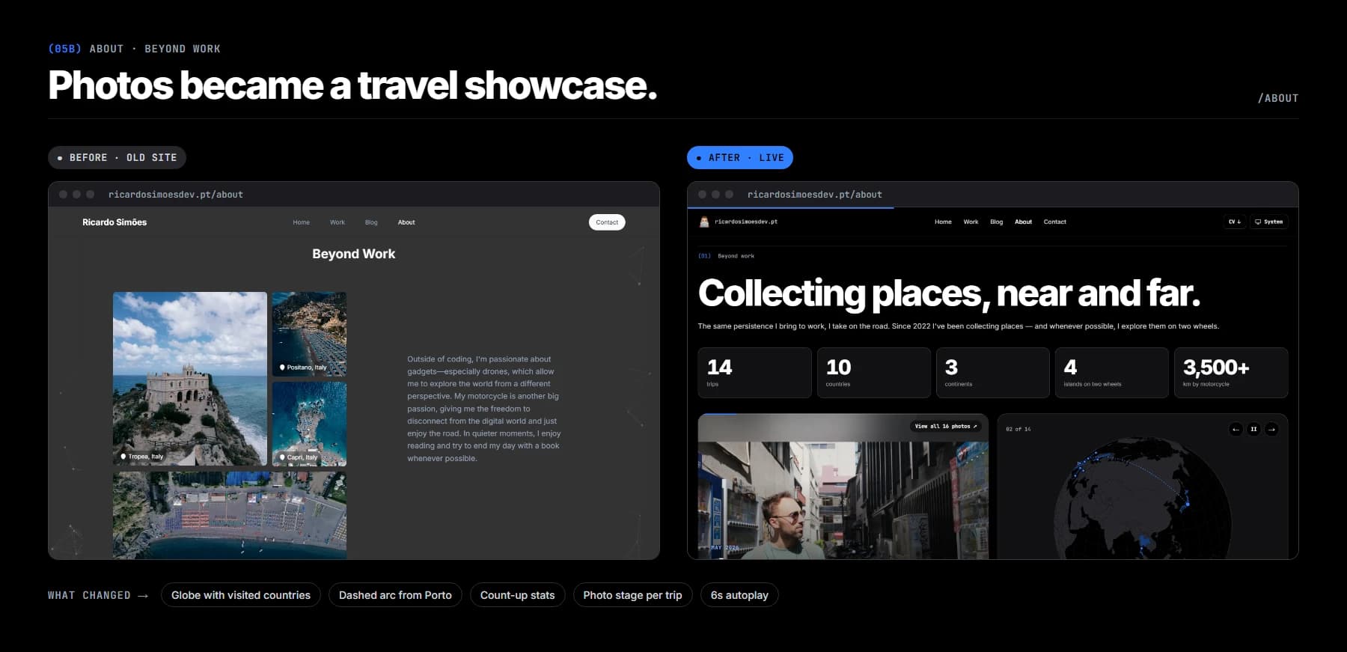This screenshot has width=1347, height=652.
Task: Open the Positano, Italy photo
Action: [x=309, y=334]
